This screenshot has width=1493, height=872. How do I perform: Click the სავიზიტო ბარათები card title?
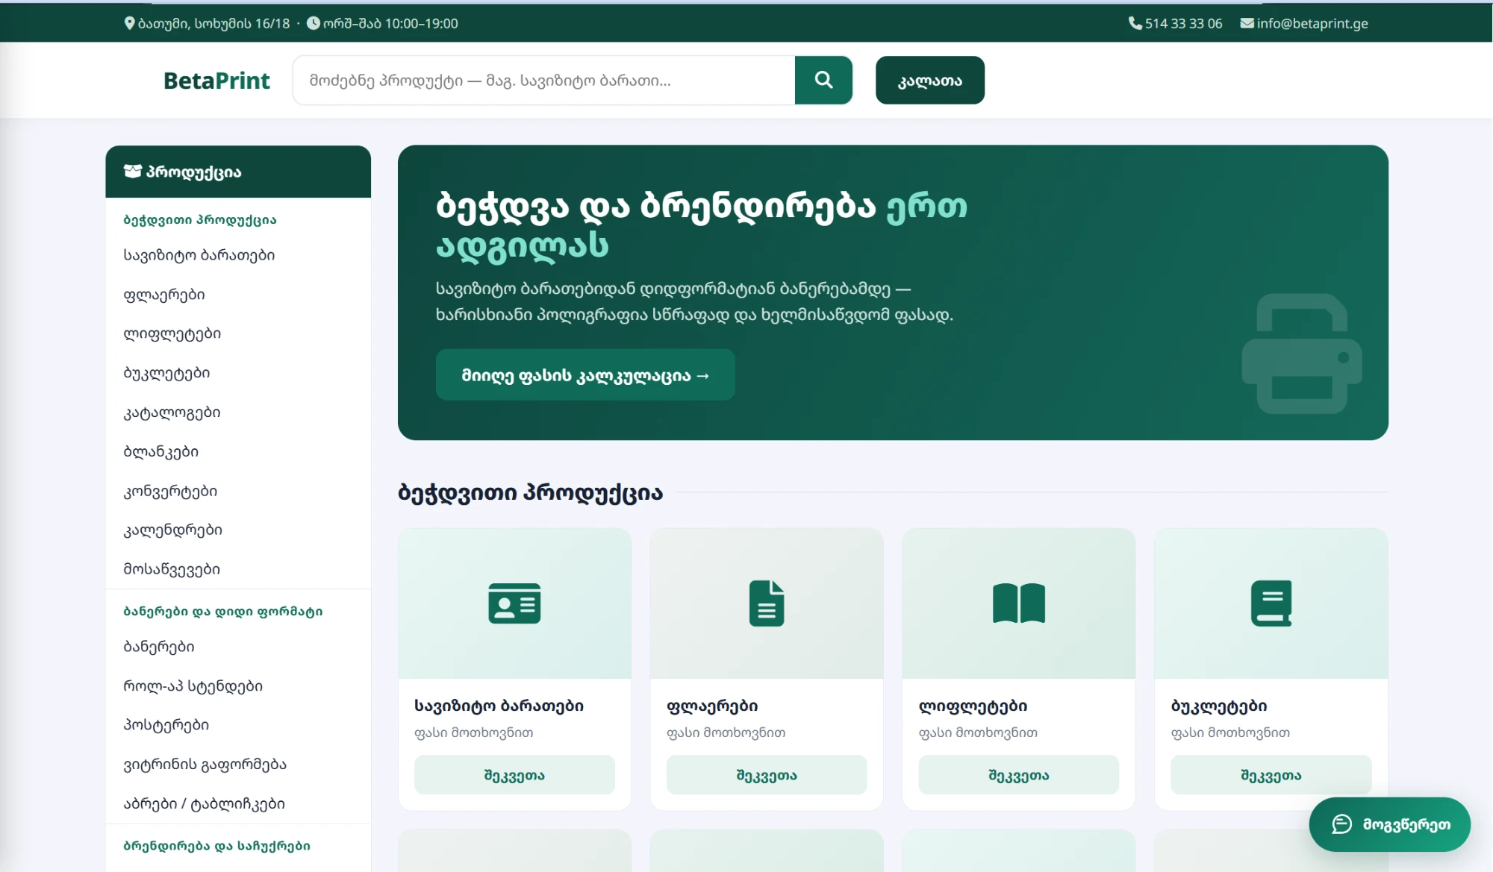pyautogui.click(x=499, y=706)
